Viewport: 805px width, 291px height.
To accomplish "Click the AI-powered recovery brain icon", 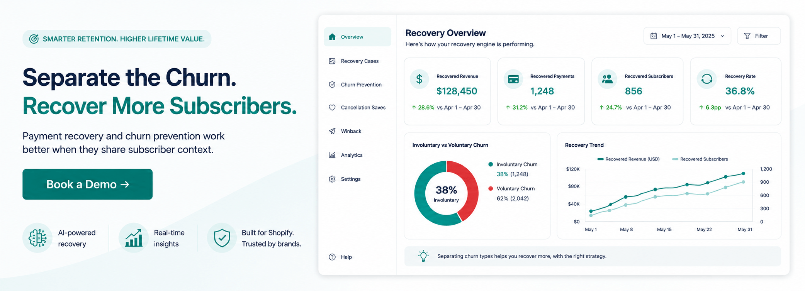I will (37, 238).
